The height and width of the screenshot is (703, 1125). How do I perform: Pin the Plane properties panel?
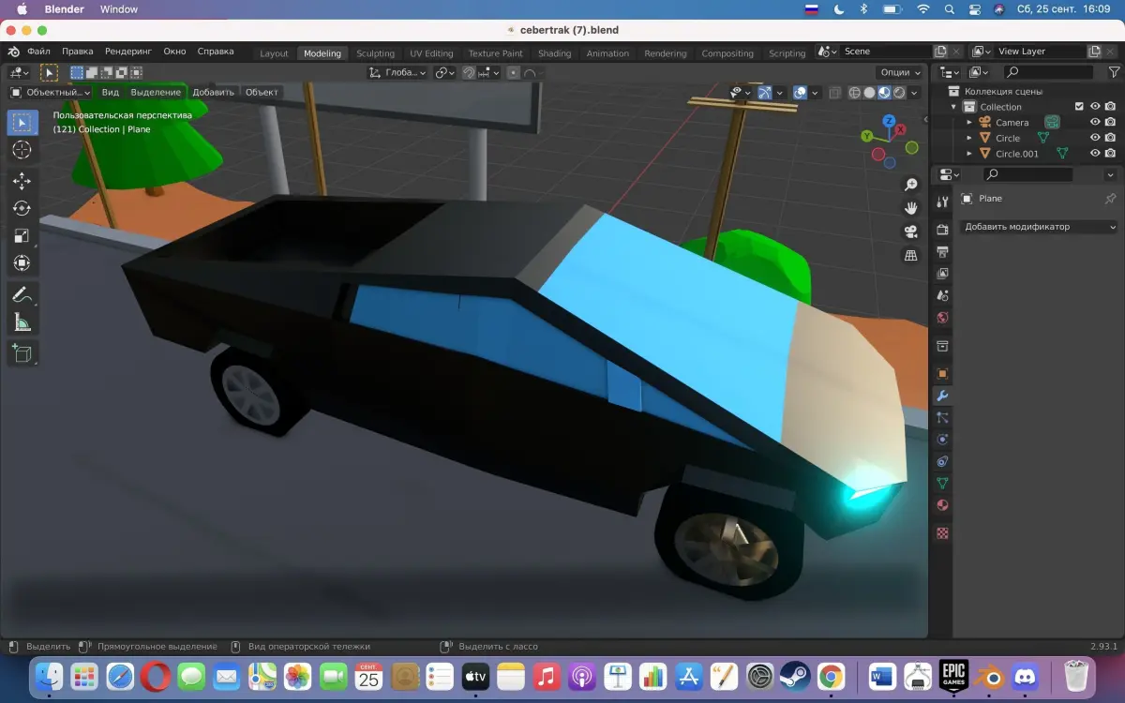(1110, 199)
